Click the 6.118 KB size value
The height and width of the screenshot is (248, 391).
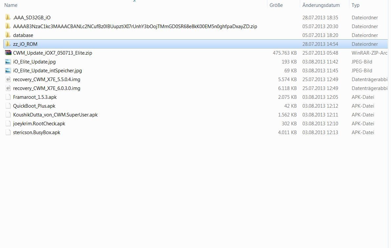point(288,88)
